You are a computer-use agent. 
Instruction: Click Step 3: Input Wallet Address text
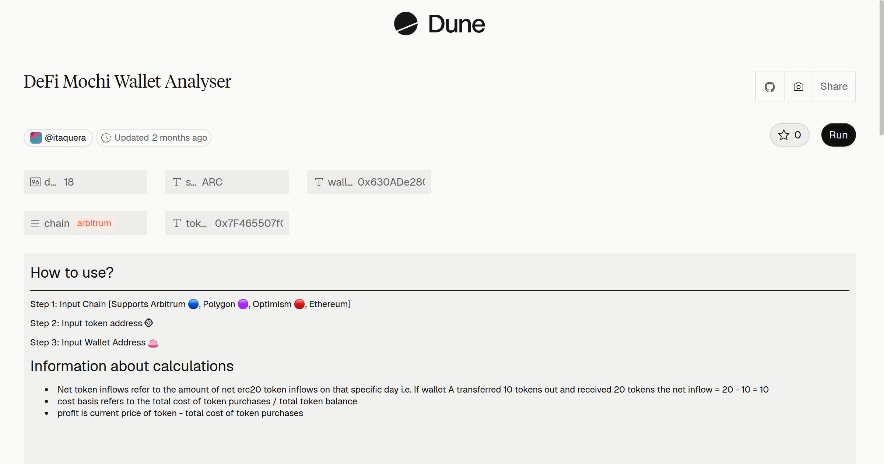88,342
